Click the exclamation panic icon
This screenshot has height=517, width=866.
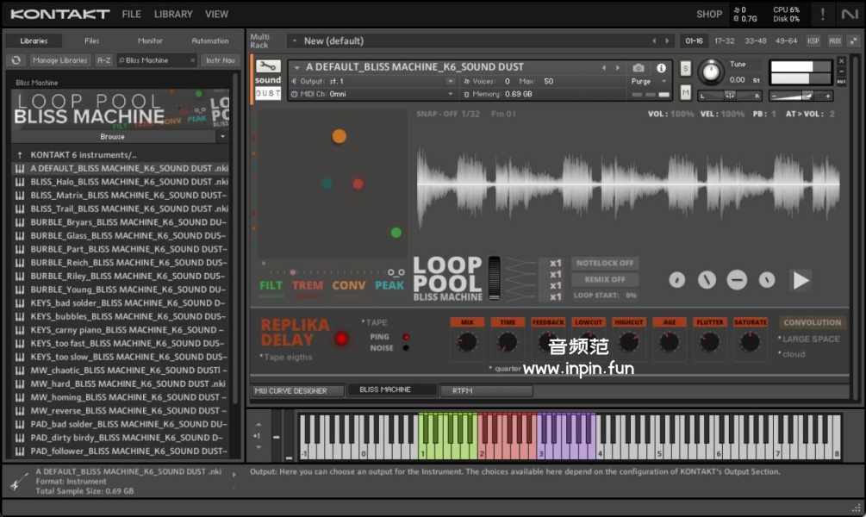coord(823,14)
